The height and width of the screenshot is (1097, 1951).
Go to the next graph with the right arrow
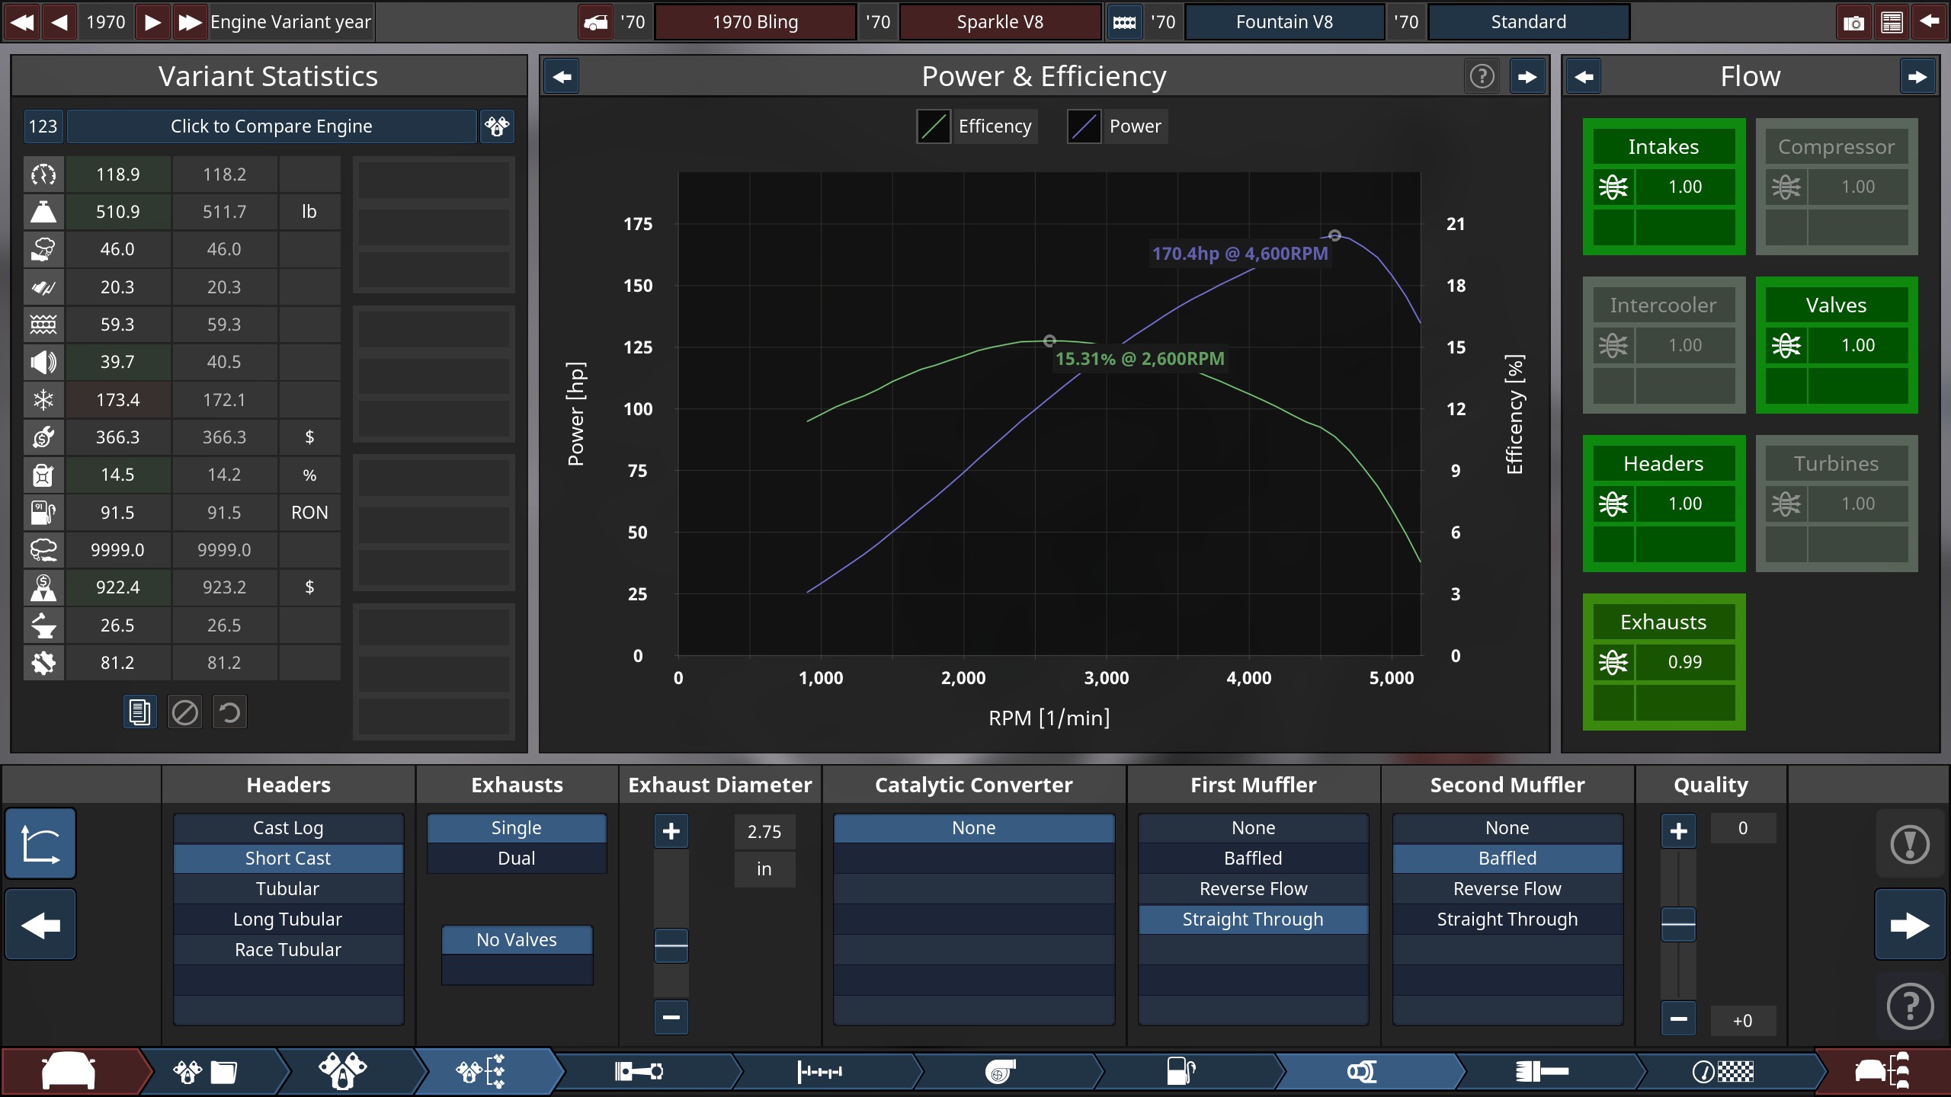1527,76
